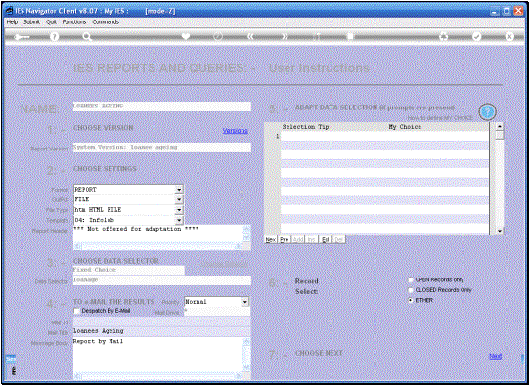This screenshot has width=529, height=385.
Task: Expand the htm HTML FILE type dropdown
Action: click(179, 210)
